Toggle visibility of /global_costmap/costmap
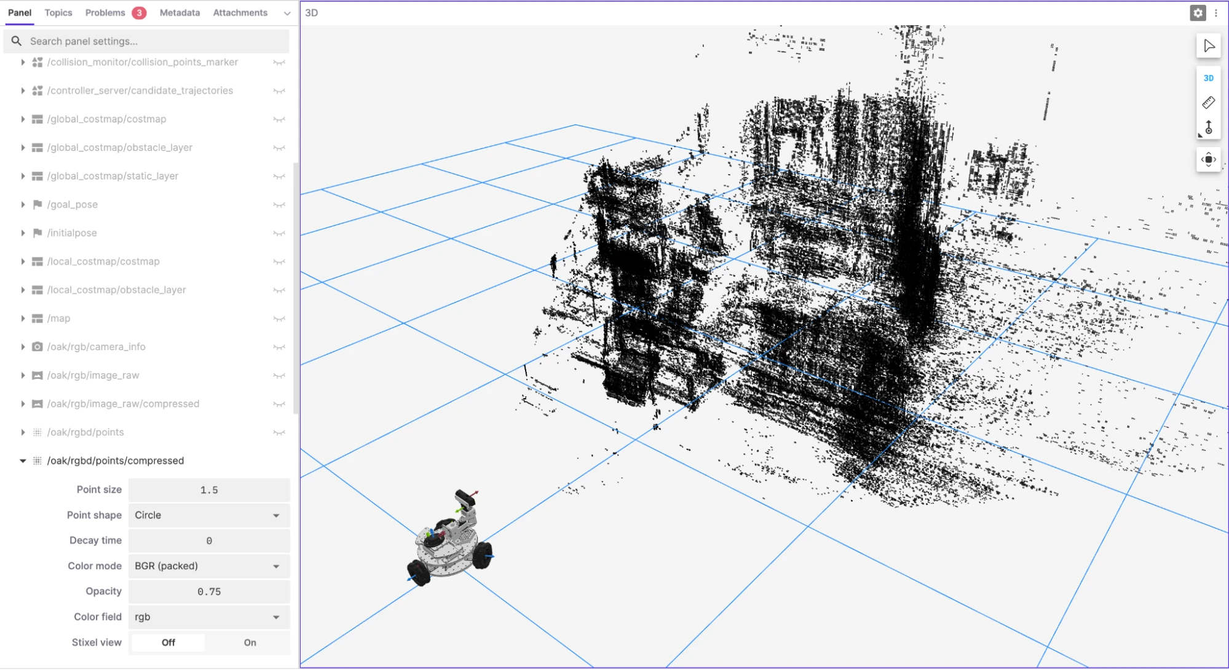Image resolution: width=1229 pixels, height=670 pixels. click(x=279, y=119)
